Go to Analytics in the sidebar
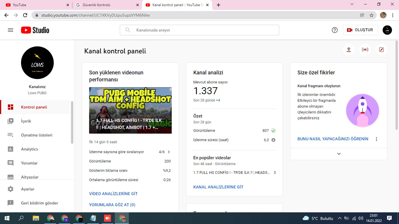The height and width of the screenshot is (224, 399). point(35,149)
